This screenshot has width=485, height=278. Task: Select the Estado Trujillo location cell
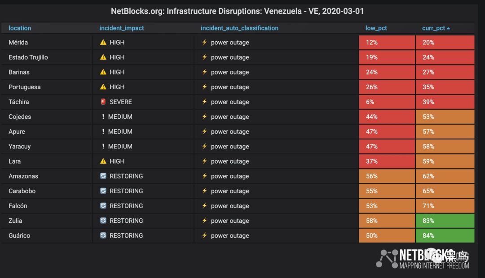coord(47,57)
